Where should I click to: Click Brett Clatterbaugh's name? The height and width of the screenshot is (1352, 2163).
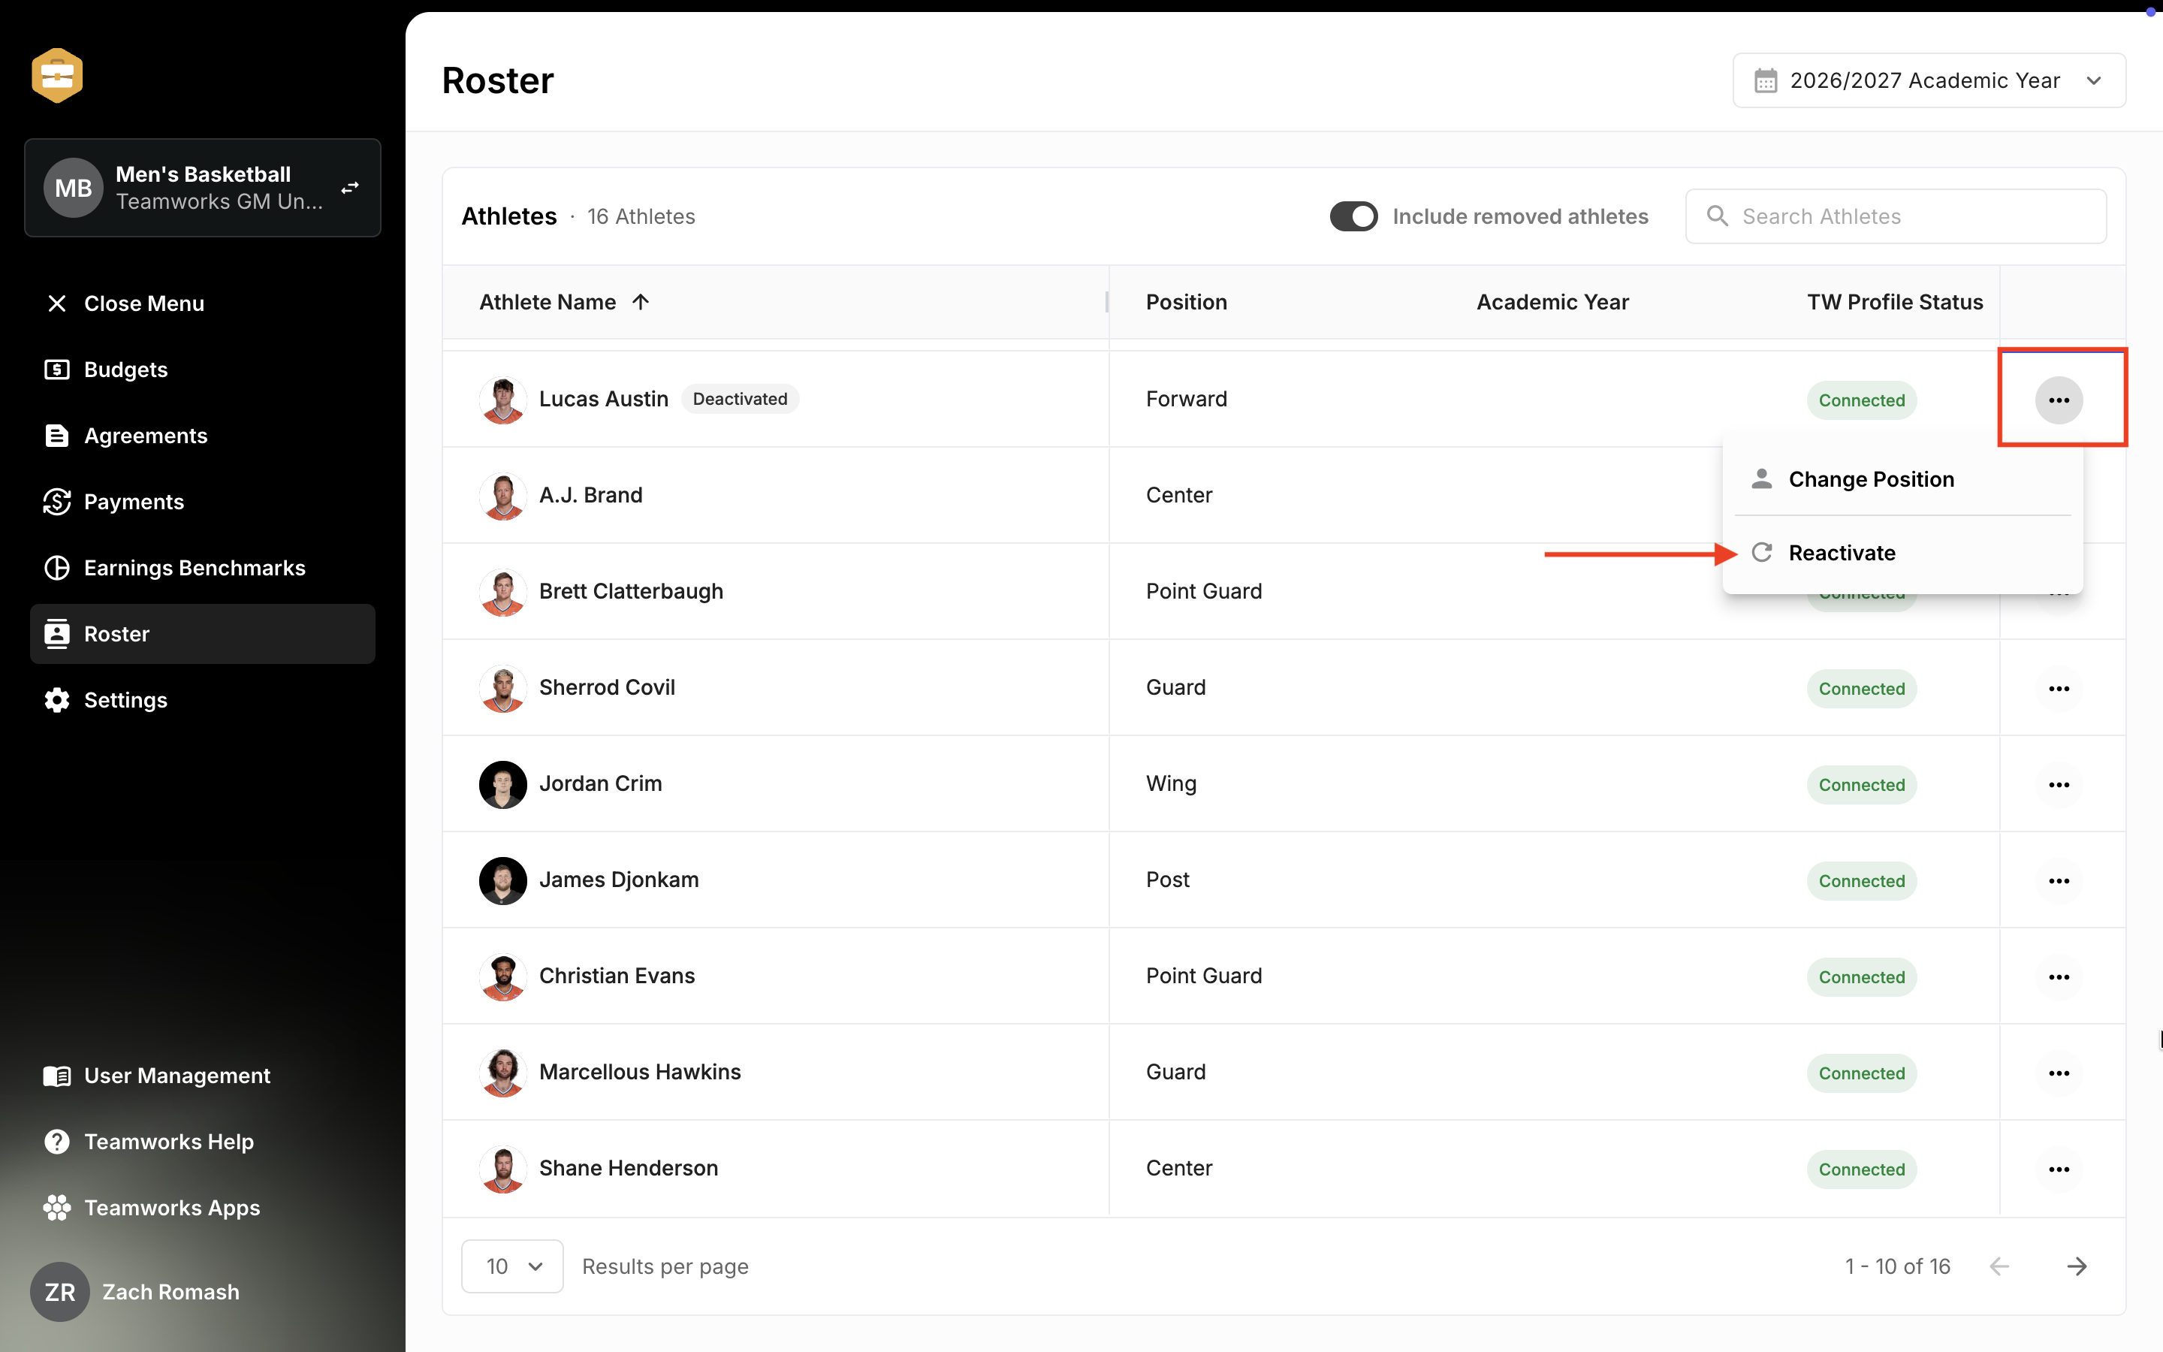[631, 591]
